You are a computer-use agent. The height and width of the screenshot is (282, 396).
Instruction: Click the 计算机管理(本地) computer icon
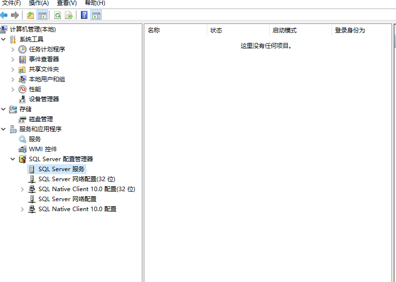(x=3, y=29)
